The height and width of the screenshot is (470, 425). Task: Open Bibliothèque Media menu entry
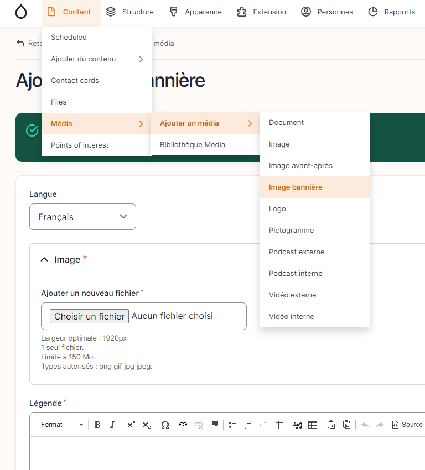coord(193,145)
